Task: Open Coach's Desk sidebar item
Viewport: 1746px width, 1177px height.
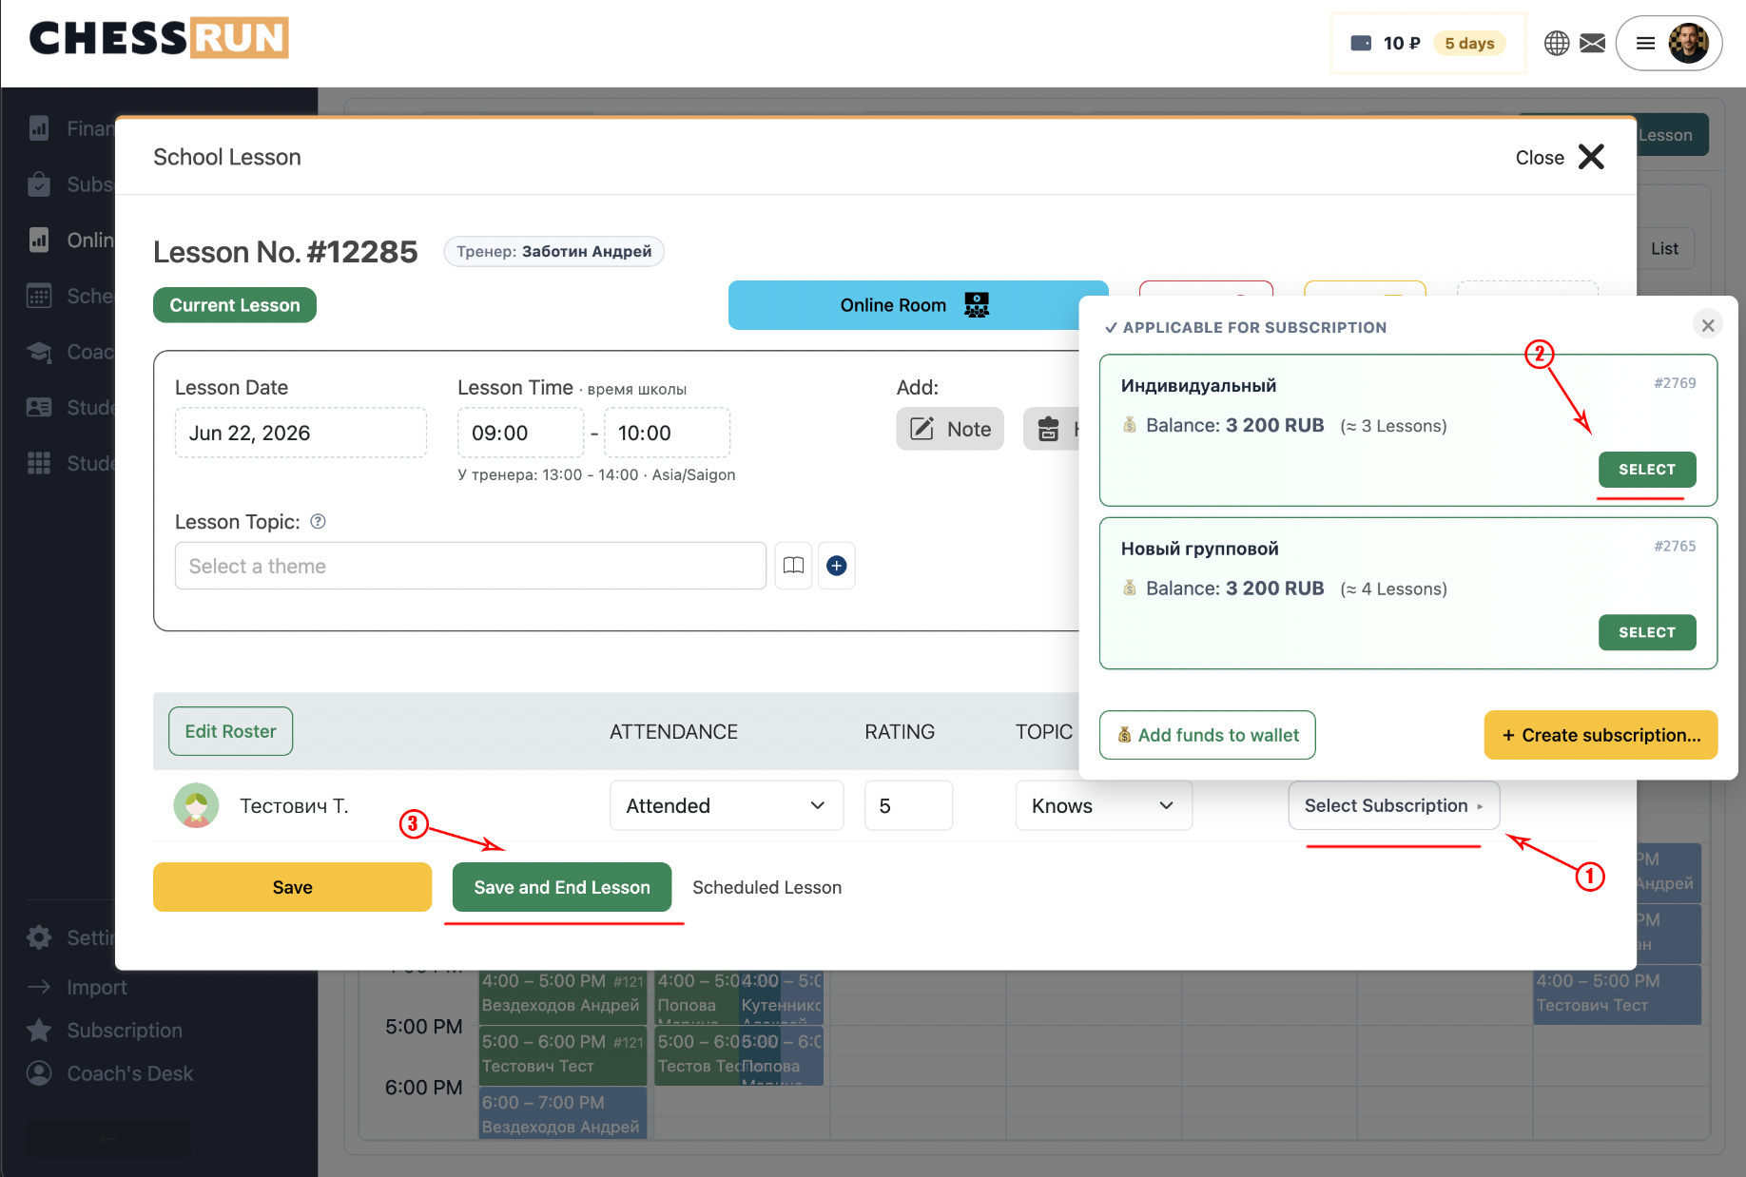Action: (x=110, y=1073)
